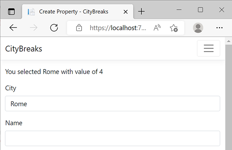Expand the hamburger navigation menu
This screenshot has height=150, width=232.
208,48
